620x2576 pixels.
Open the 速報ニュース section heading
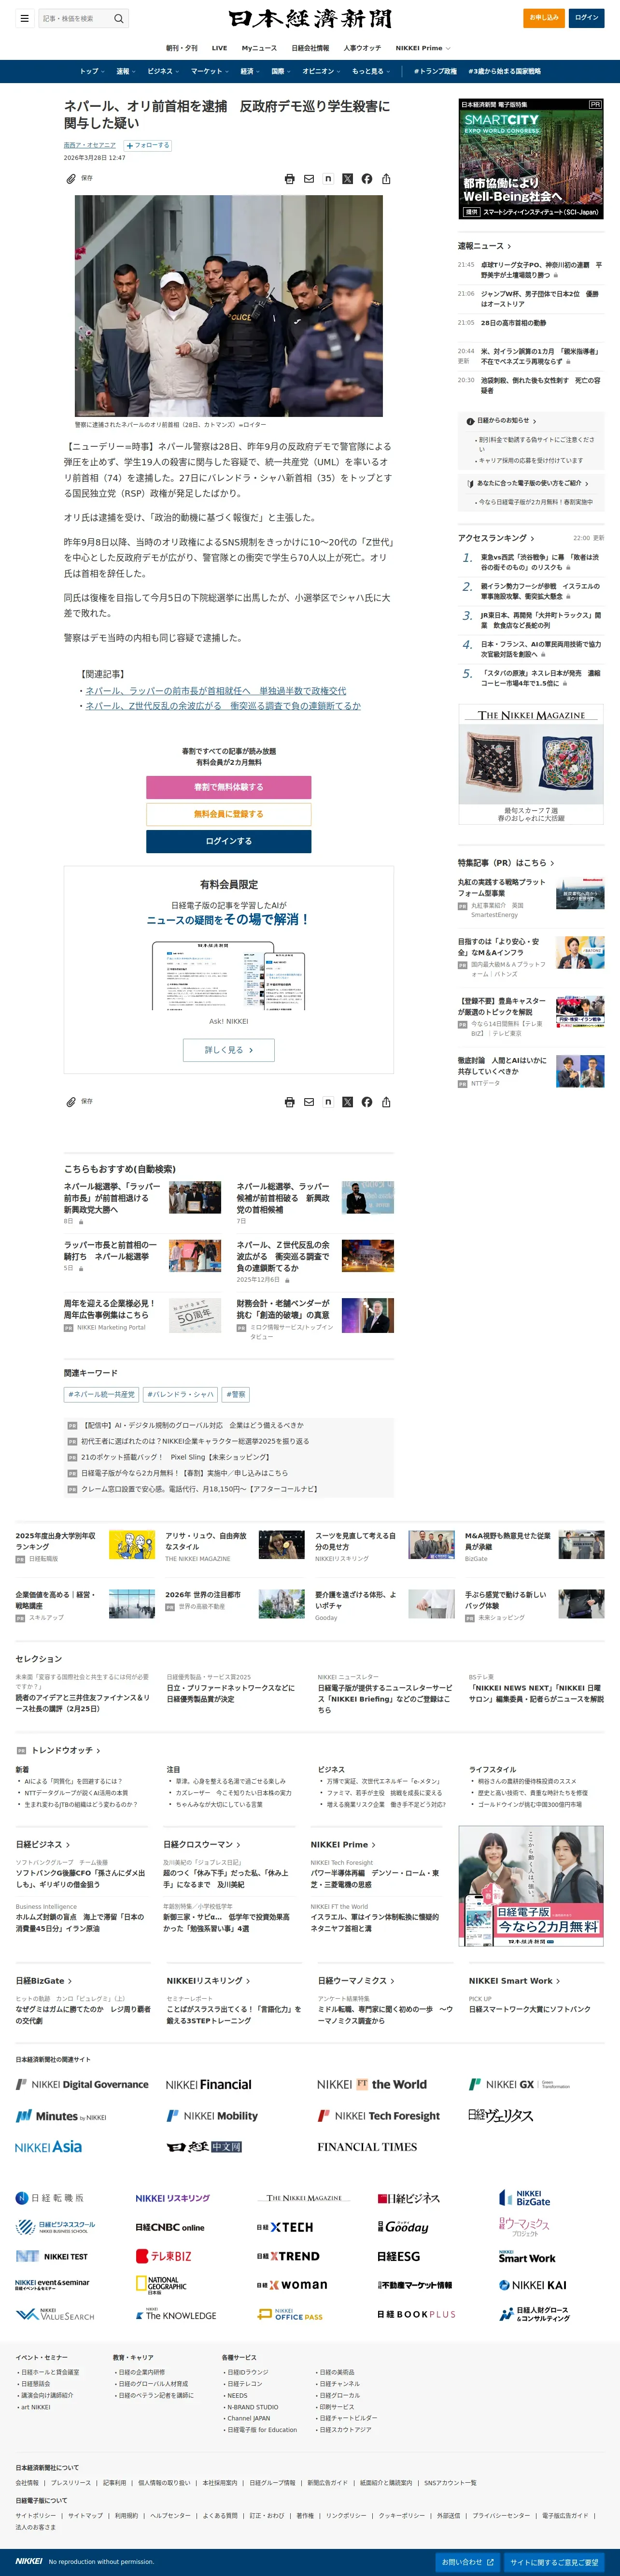[x=484, y=246]
